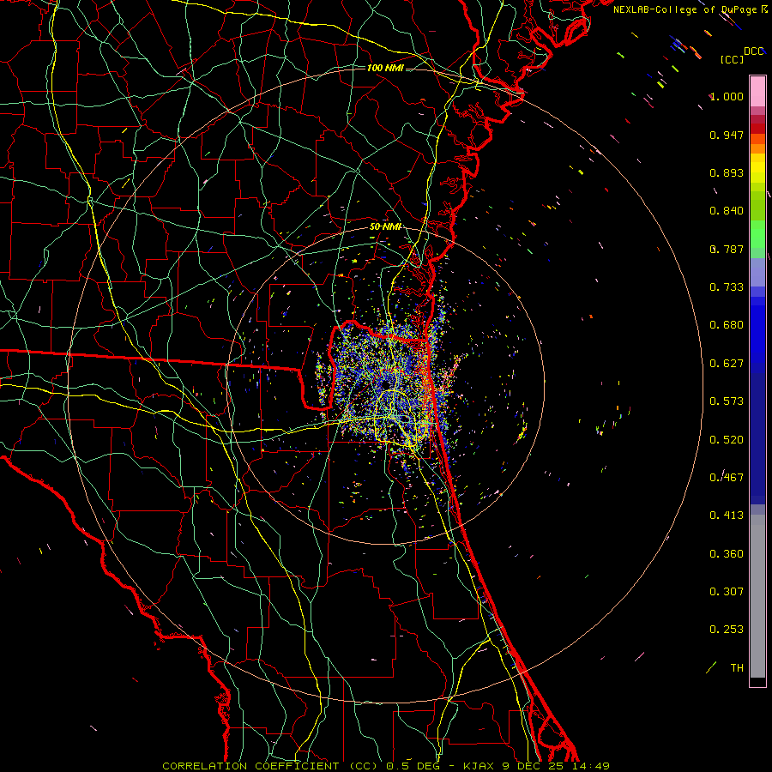Click the 0.360 scale value
The height and width of the screenshot is (772, 772).
point(727,554)
